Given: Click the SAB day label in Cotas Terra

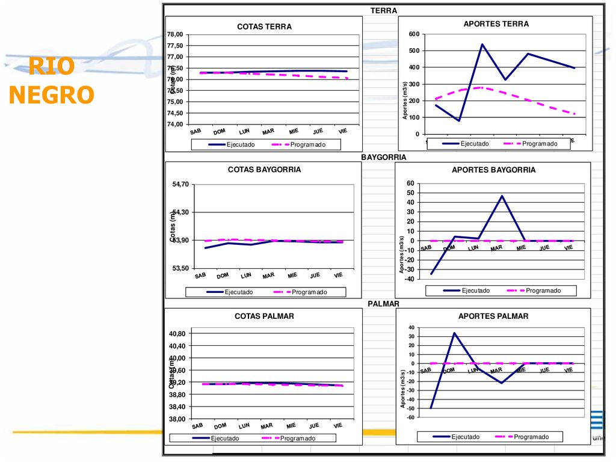Looking at the screenshot, I should coord(196,132).
